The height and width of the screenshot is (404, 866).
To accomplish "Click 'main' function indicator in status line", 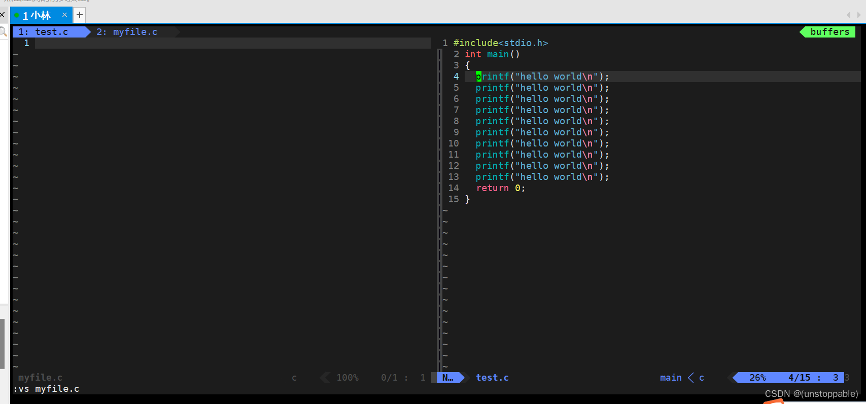I will coord(671,378).
